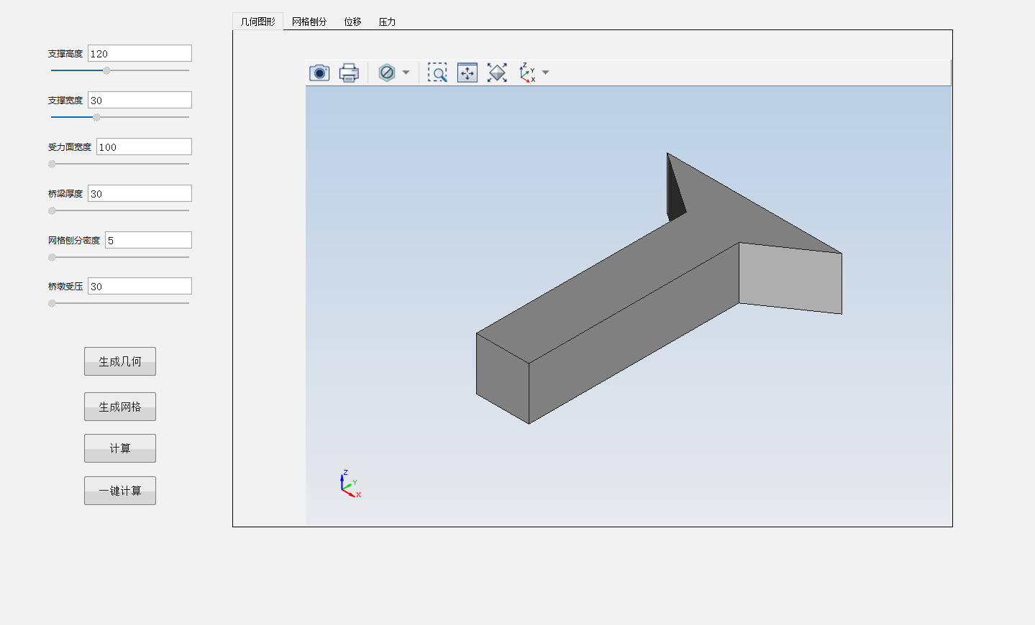This screenshot has width=1035, height=625.
Task: Click the scene light toggle icon
Action: click(x=387, y=73)
